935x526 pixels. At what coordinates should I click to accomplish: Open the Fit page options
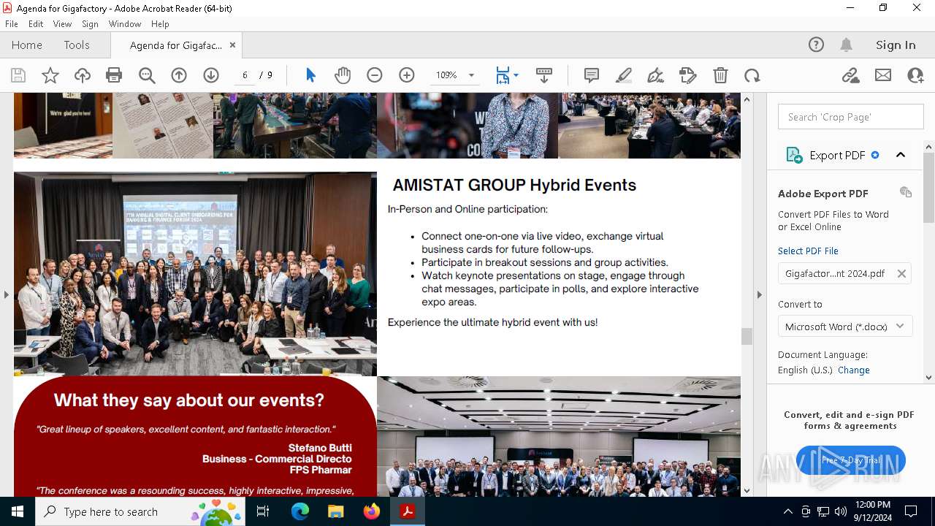pyautogui.click(x=507, y=75)
